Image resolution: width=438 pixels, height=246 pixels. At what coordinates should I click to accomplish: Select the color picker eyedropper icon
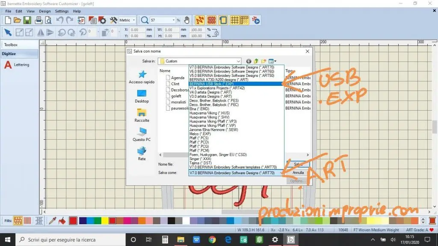pos(52,221)
